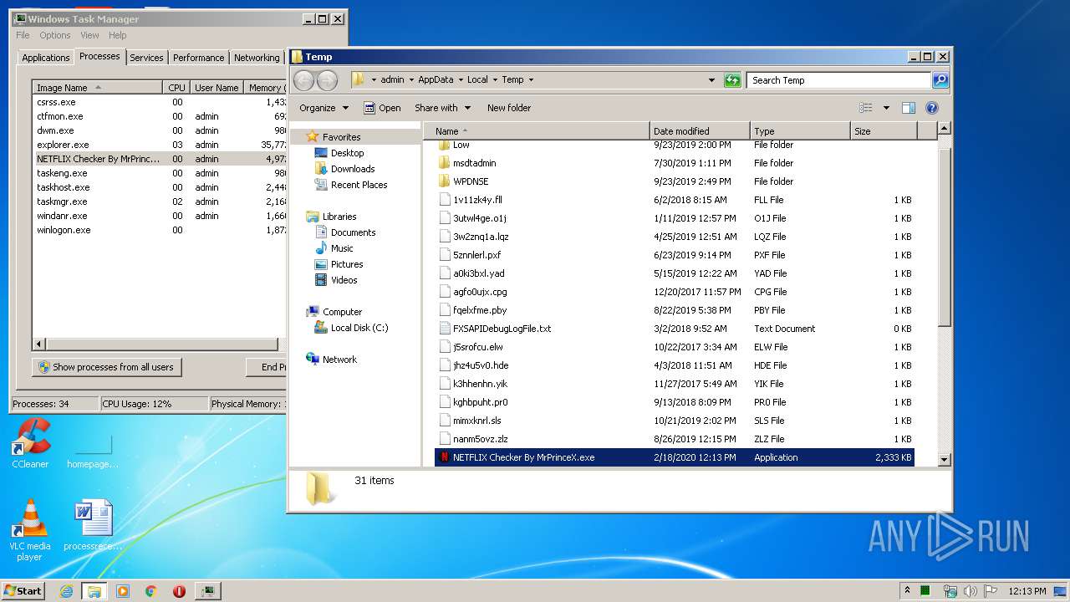The height and width of the screenshot is (602, 1070).
Task: Click Show processes from all users button
Action: pyautogui.click(x=107, y=367)
